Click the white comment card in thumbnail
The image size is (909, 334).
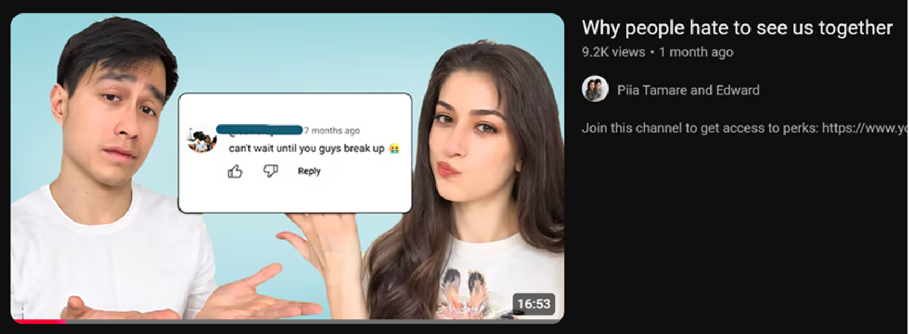(x=295, y=153)
